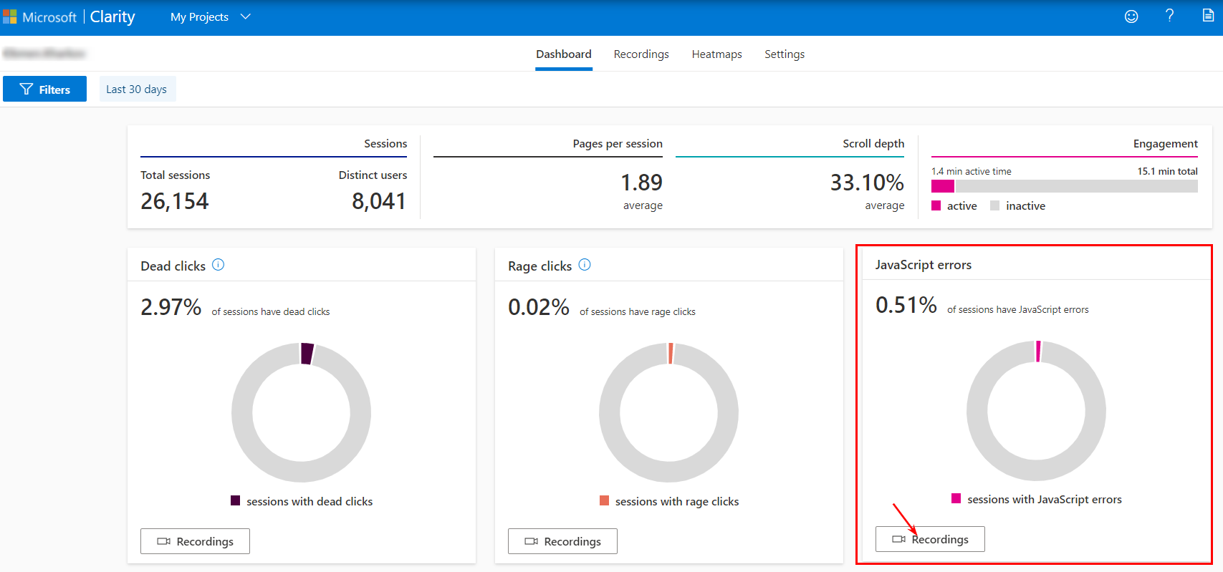Click the info icon next to Dead clicks
Viewport: 1223px width, 572px height.
[x=219, y=265]
